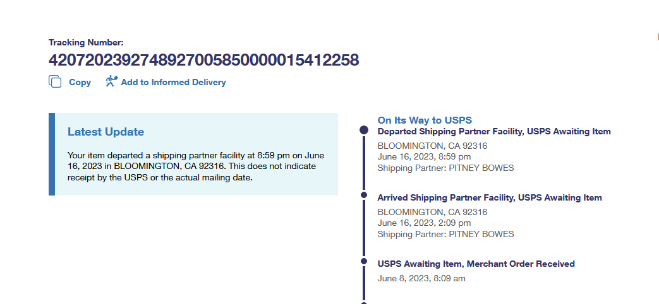Screen dimensions: 659x304
Task: Click the Informed Delivery running-mail icon
Action: coord(111,81)
